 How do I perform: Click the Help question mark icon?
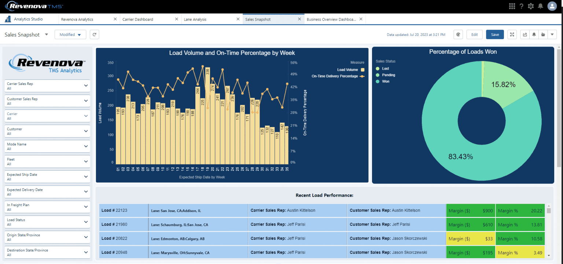tap(522, 6)
